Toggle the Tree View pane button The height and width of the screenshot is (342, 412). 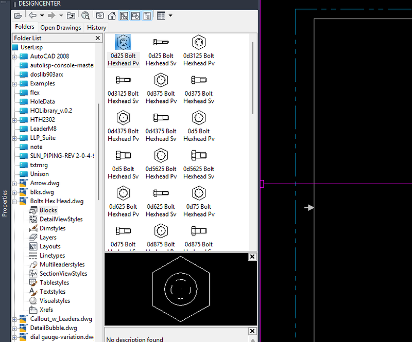click(124, 15)
